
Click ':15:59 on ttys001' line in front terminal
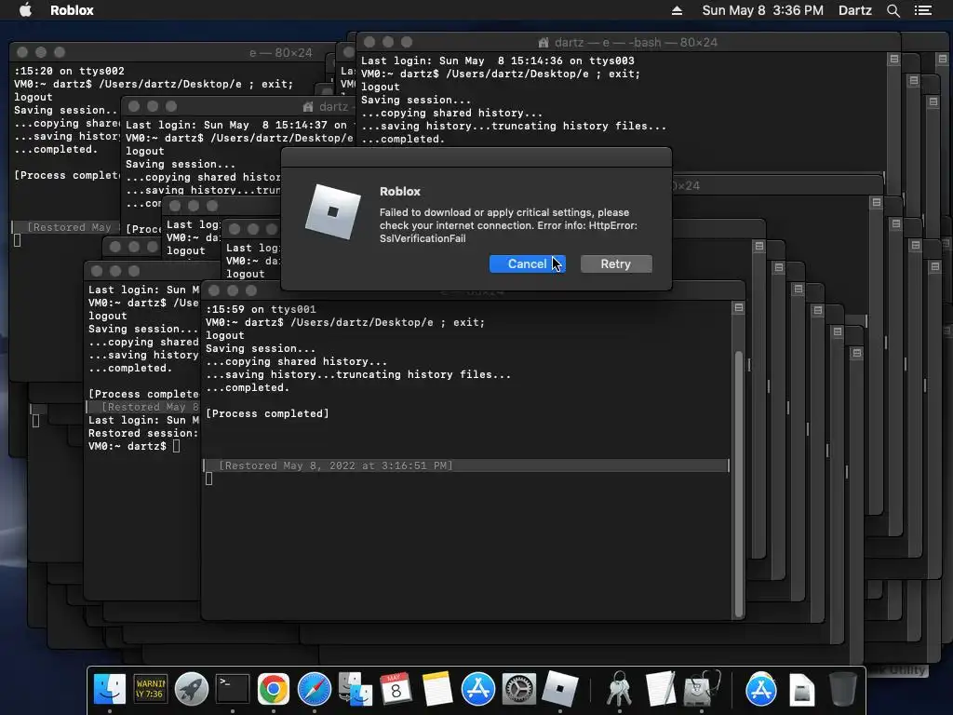[x=261, y=309]
